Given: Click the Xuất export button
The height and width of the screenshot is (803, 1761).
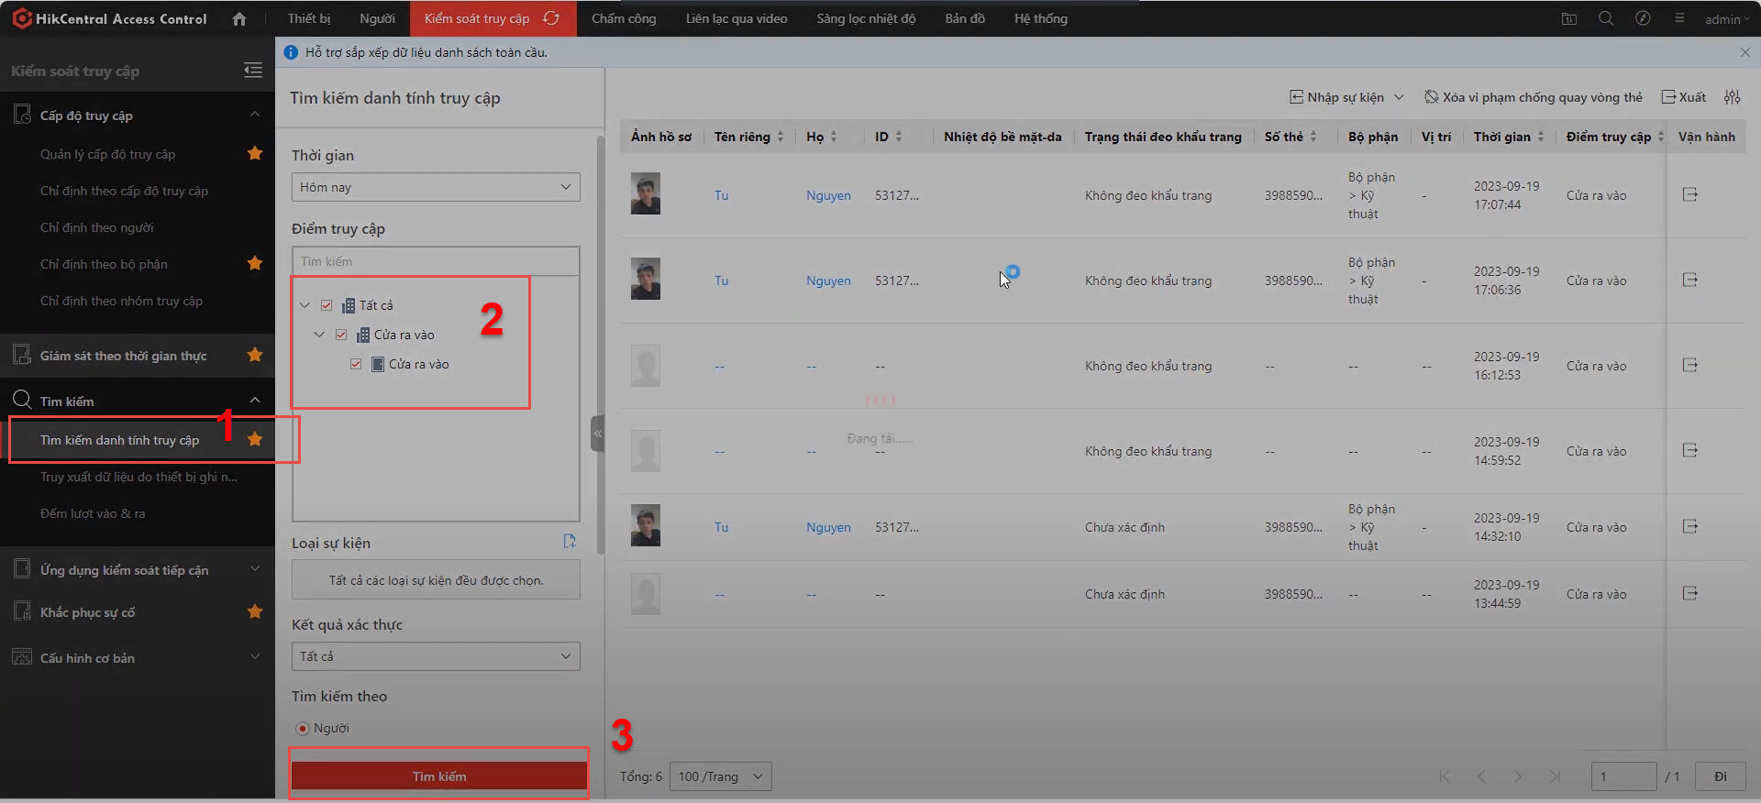Looking at the screenshot, I should click(x=1684, y=97).
